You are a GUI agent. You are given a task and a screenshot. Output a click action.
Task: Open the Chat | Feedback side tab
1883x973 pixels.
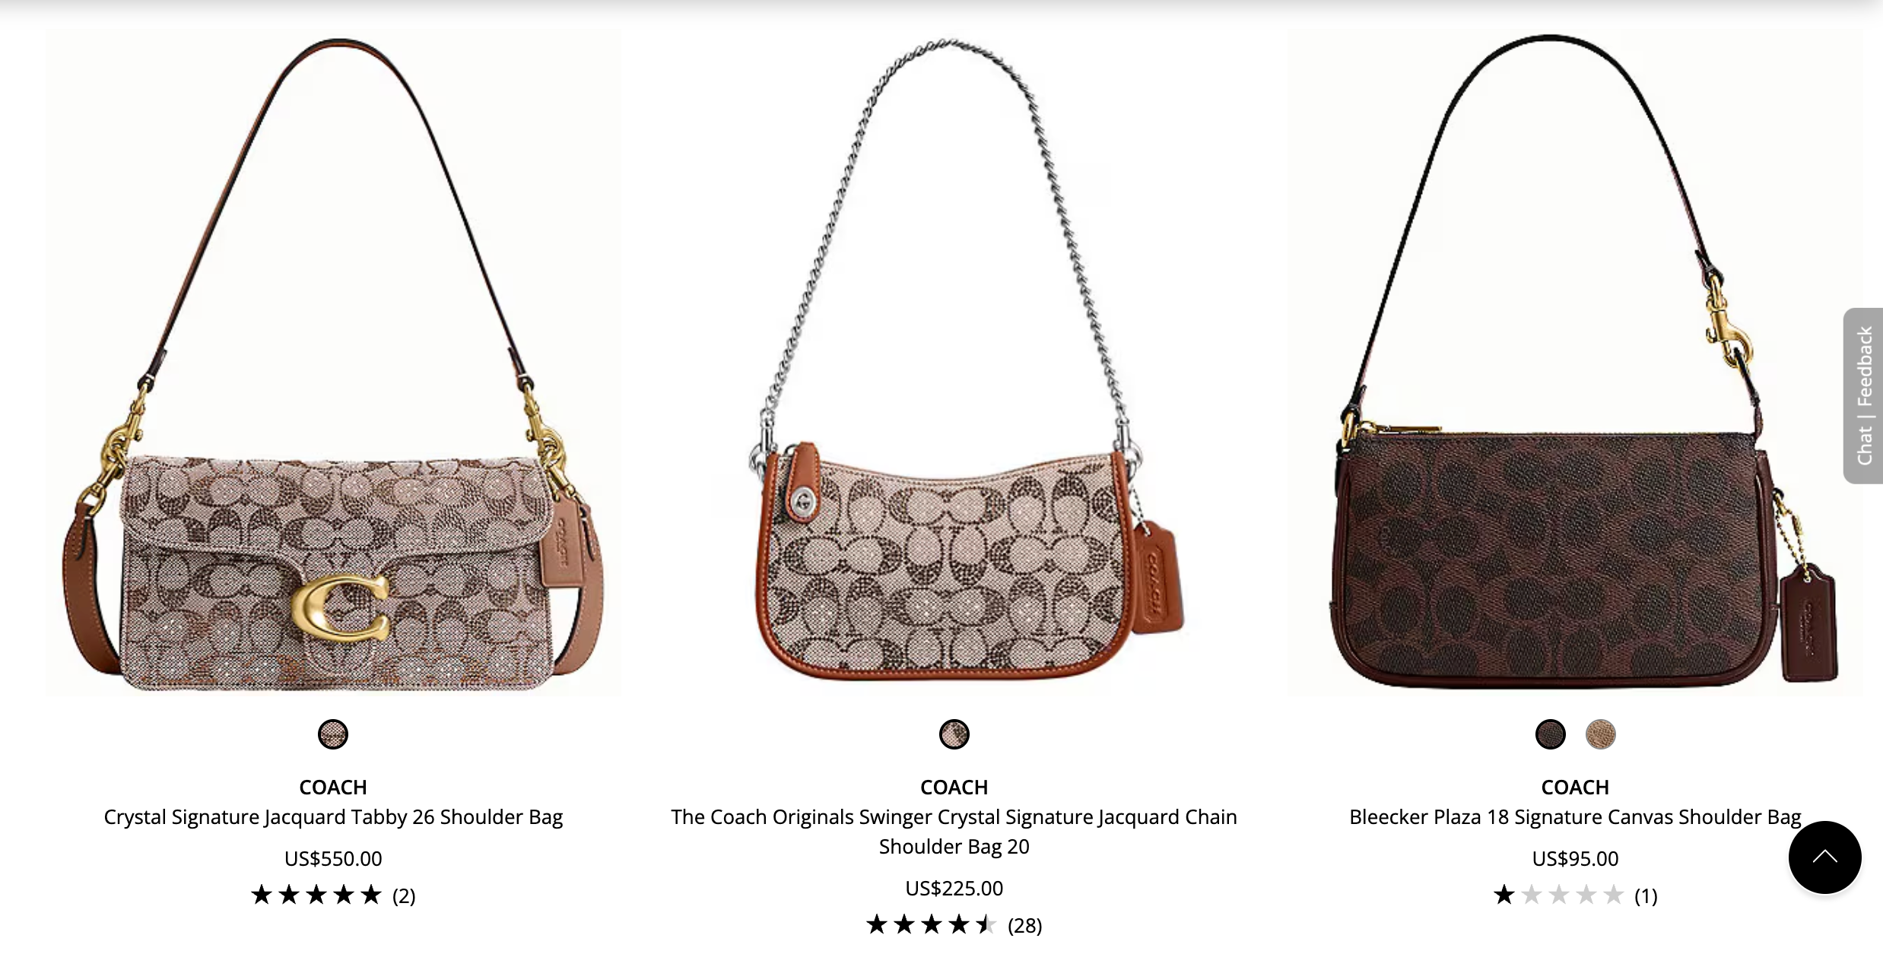pos(1863,395)
